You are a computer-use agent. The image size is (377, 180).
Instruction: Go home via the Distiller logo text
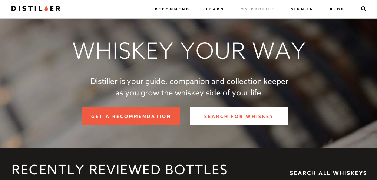point(36,9)
